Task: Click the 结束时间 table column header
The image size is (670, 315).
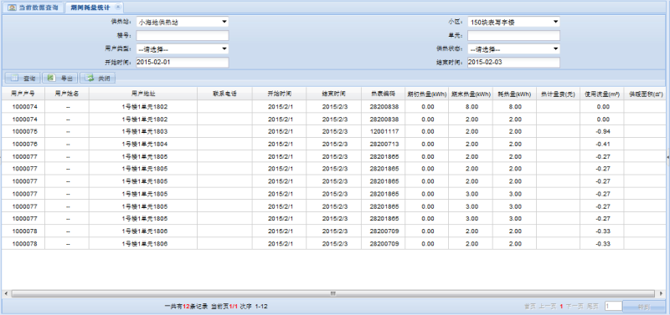Action: 333,94
